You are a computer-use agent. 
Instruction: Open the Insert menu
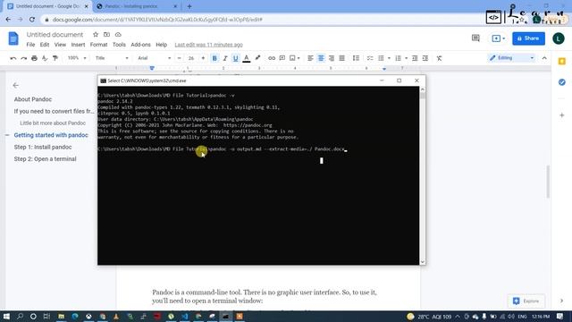(78, 45)
